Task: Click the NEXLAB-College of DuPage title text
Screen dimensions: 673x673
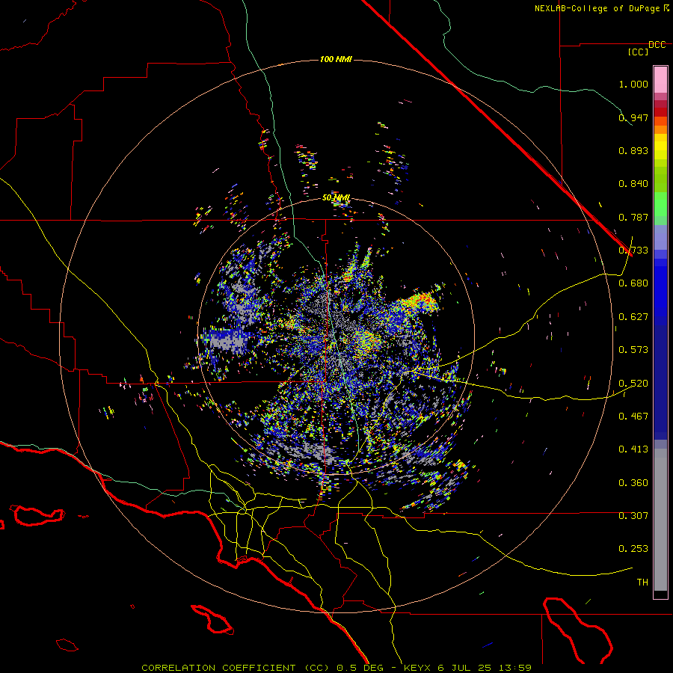Action: pyautogui.click(x=597, y=8)
